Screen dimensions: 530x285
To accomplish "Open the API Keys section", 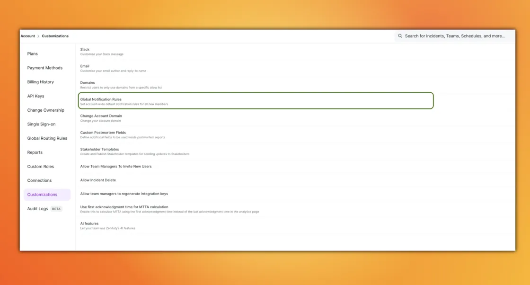I will pyautogui.click(x=36, y=96).
